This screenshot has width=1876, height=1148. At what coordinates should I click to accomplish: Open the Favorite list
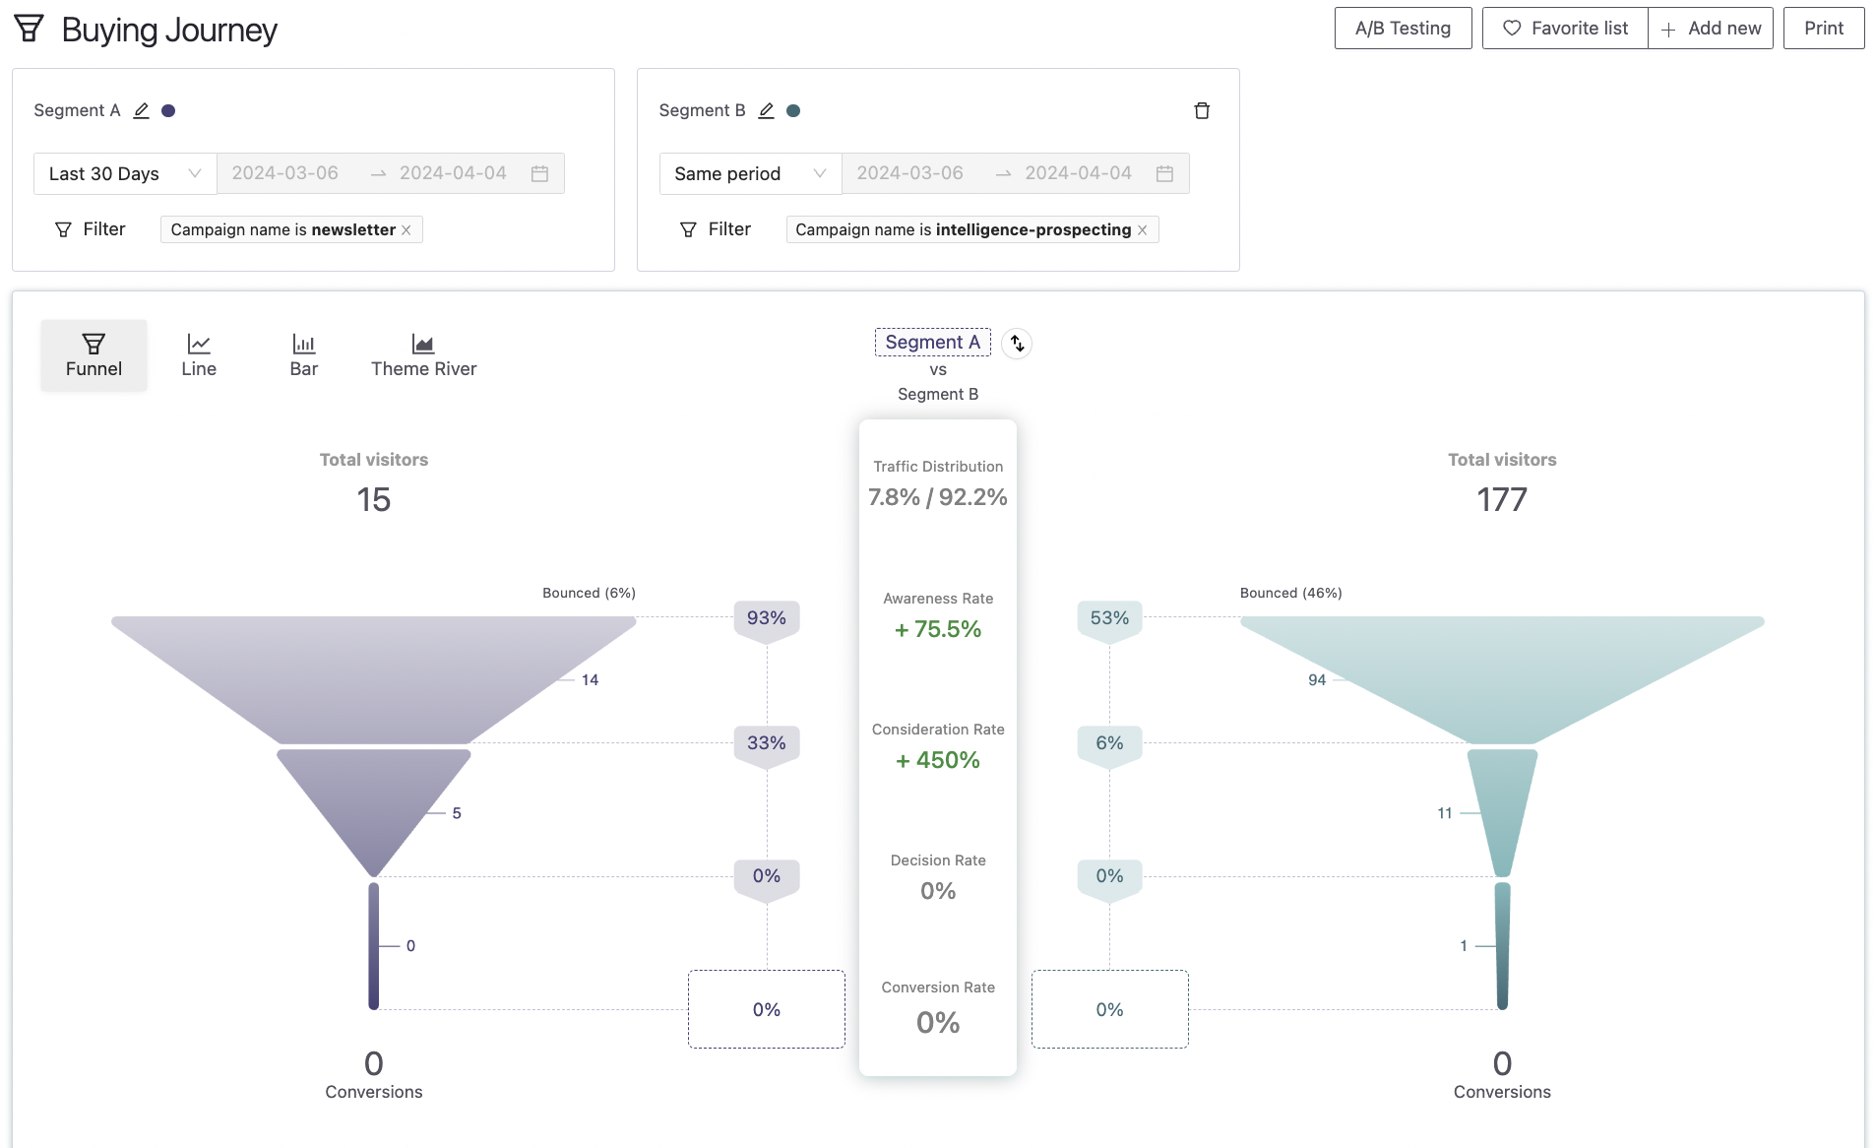tap(1565, 29)
